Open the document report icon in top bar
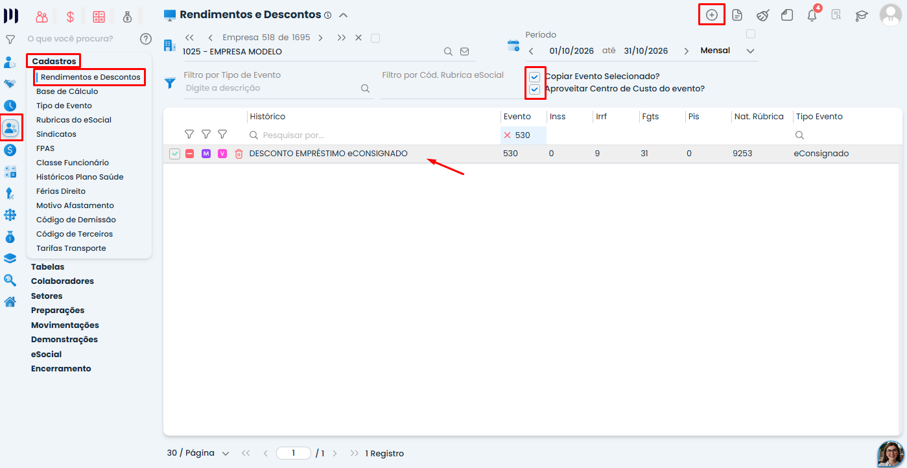Screen dimensions: 907x468 [x=736, y=15]
